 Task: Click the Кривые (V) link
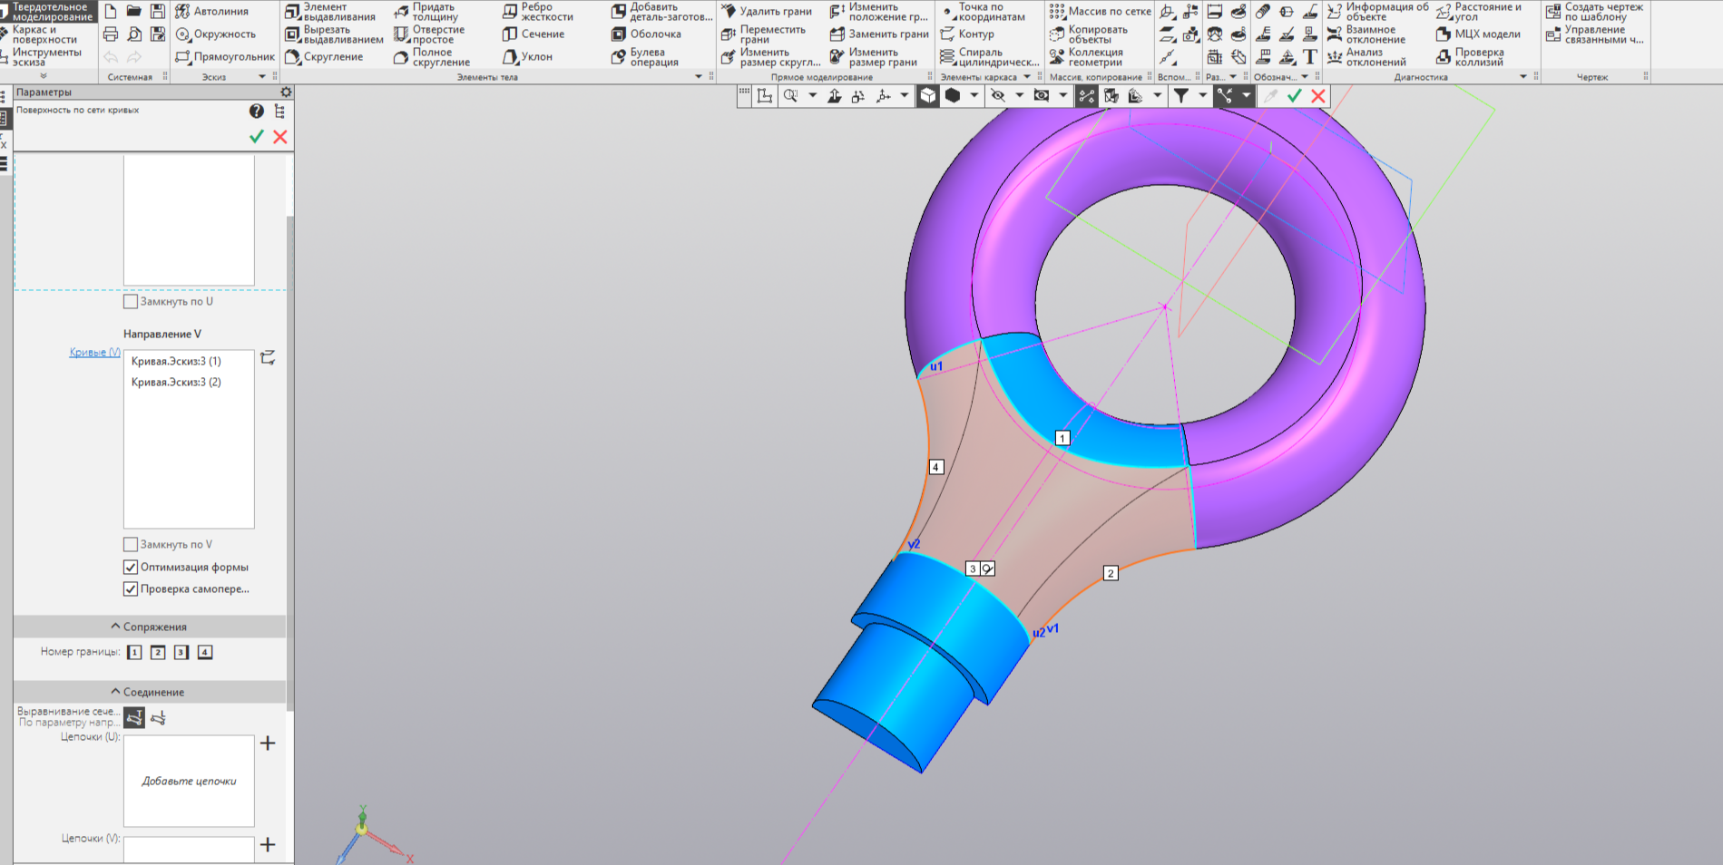pyautogui.click(x=95, y=353)
